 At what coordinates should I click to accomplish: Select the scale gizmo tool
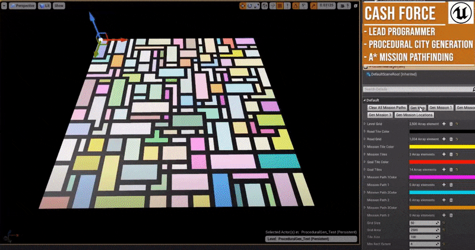coord(256,6)
